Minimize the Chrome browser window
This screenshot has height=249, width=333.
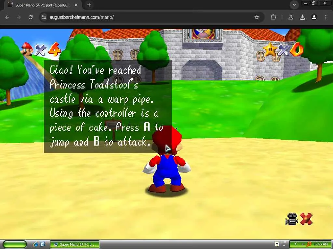coord(306,3)
